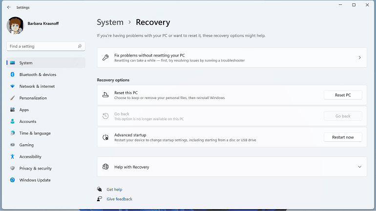Screen dimensions: 376x211
Task: Select the System icon in sidebar
Action: click(x=13, y=63)
